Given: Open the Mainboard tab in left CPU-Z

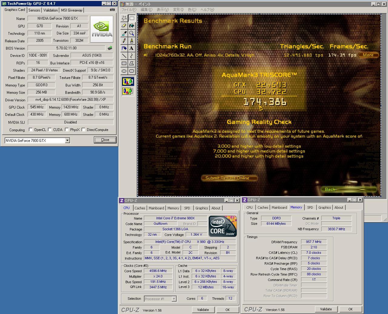Looking at the screenshot, I should tap(156, 208).
